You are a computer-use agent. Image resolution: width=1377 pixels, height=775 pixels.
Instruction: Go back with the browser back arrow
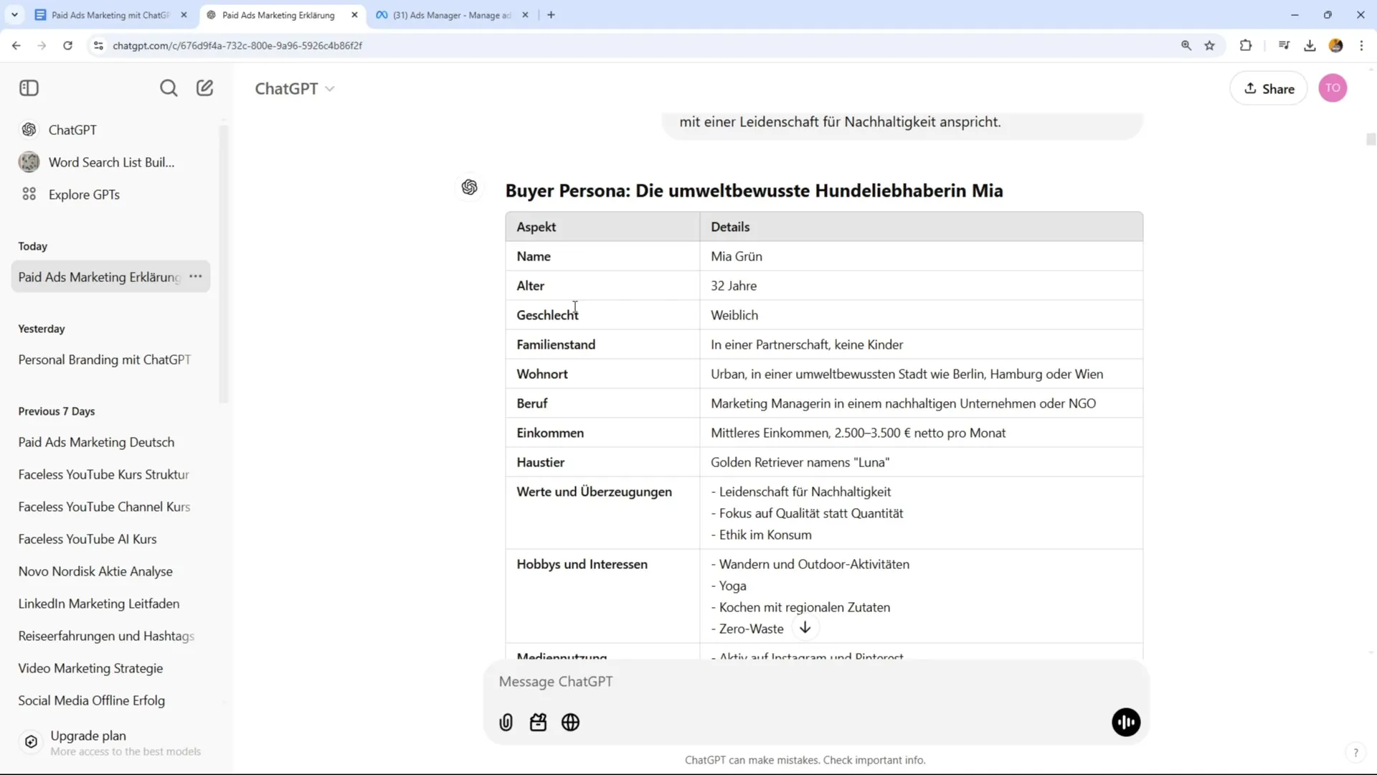(x=16, y=45)
